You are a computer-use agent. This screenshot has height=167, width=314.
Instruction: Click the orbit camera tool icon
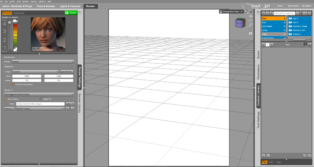251,16
